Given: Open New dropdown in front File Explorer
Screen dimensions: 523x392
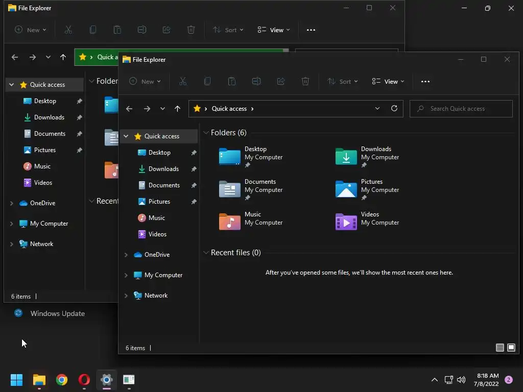Looking at the screenshot, I should coord(145,81).
